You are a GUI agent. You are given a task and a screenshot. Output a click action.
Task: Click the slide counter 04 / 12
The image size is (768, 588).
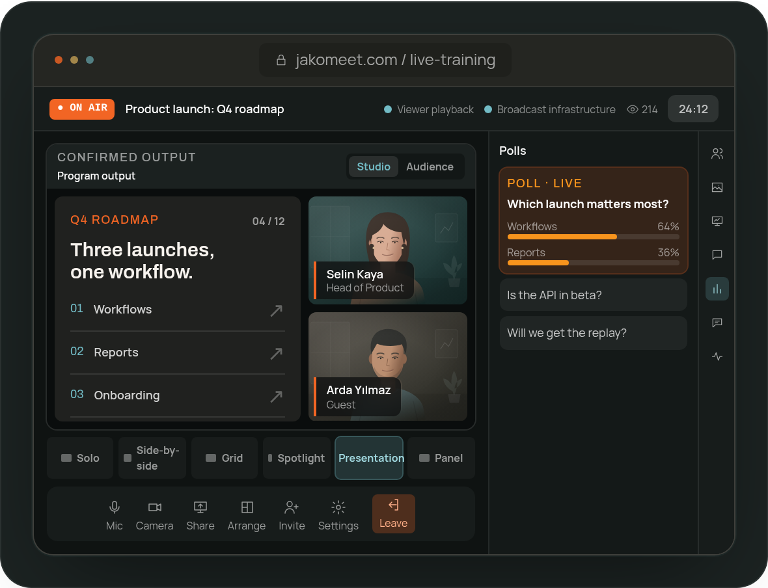(268, 221)
